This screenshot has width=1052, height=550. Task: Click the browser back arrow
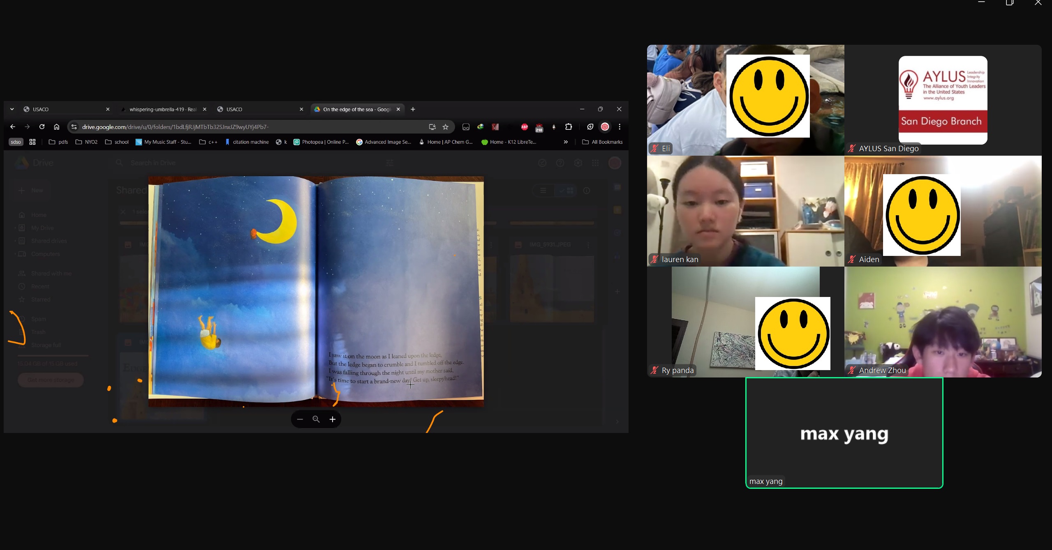point(13,127)
